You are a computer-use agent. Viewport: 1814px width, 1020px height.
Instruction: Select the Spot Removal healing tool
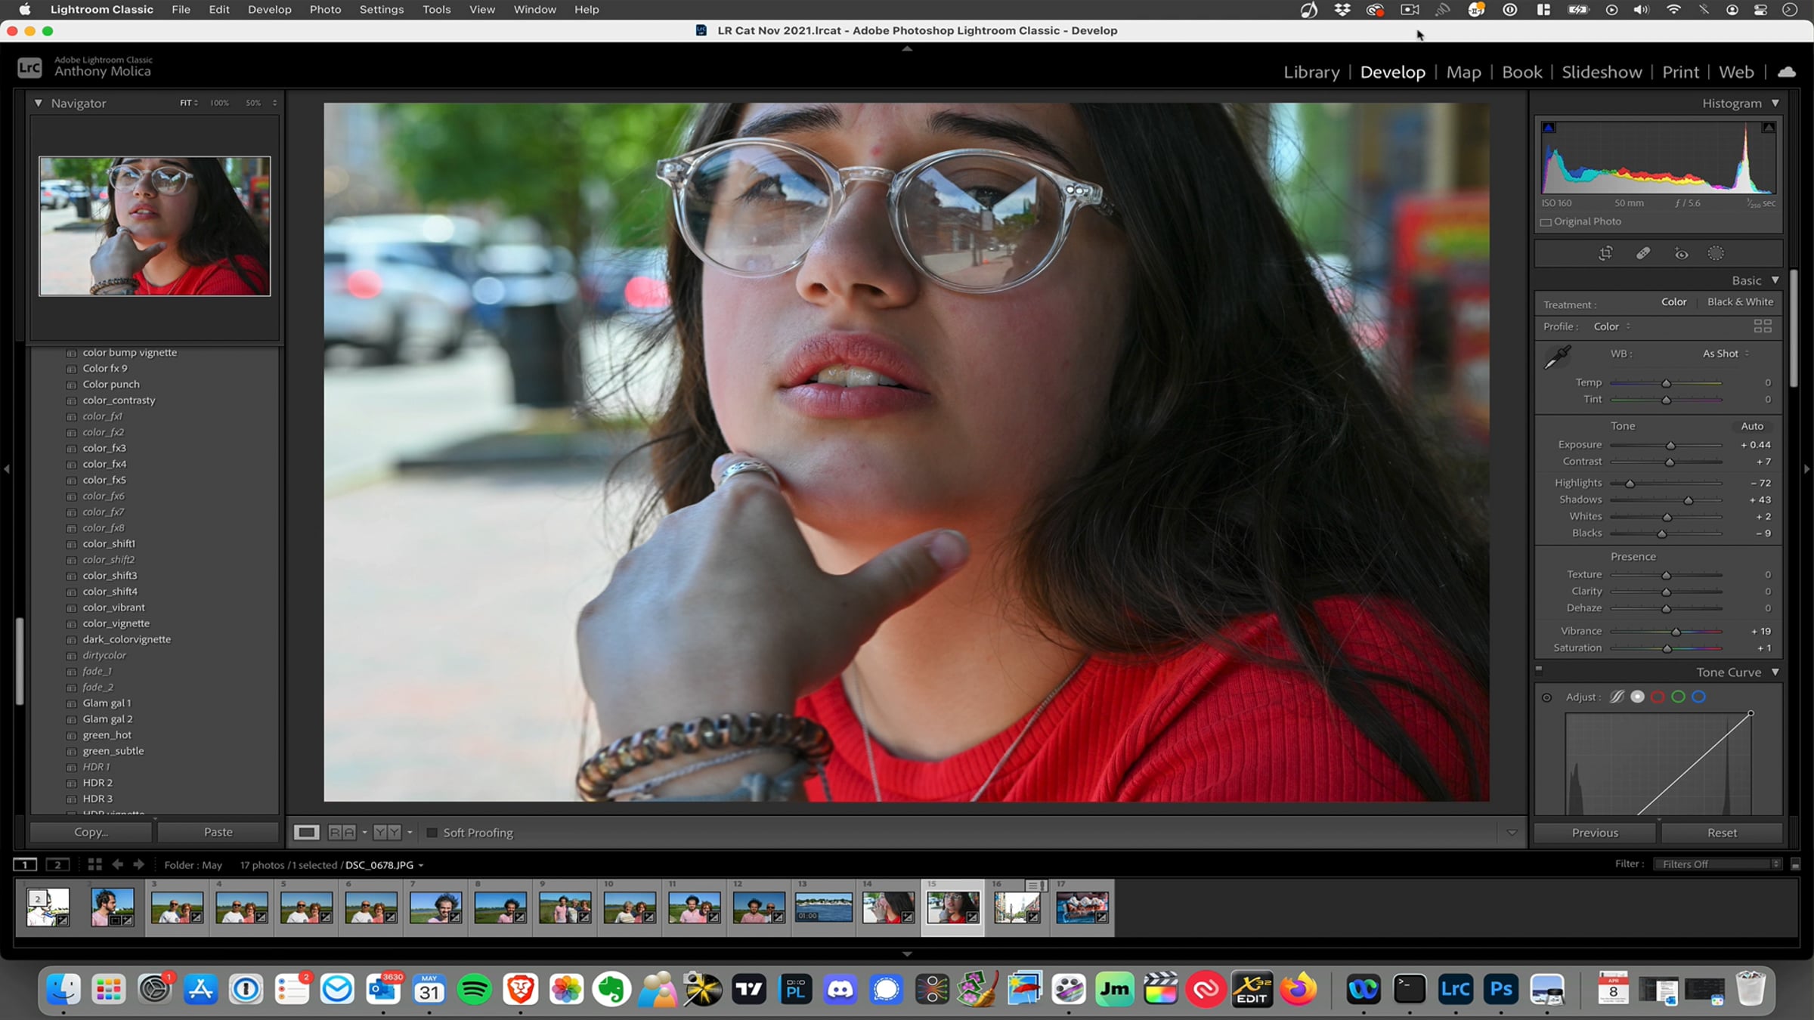1643,254
